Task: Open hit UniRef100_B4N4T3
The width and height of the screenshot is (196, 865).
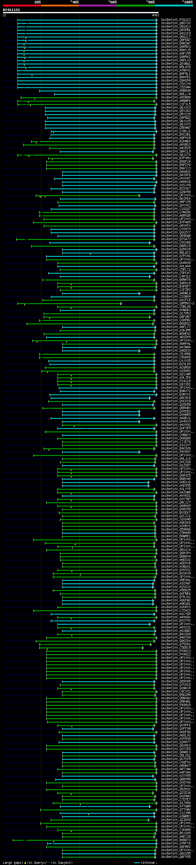Action: [175, 840]
